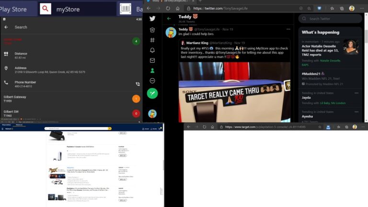Open the barcode scanner icon in myStore header
This screenshot has width=368, height=207.
coord(126,9)
